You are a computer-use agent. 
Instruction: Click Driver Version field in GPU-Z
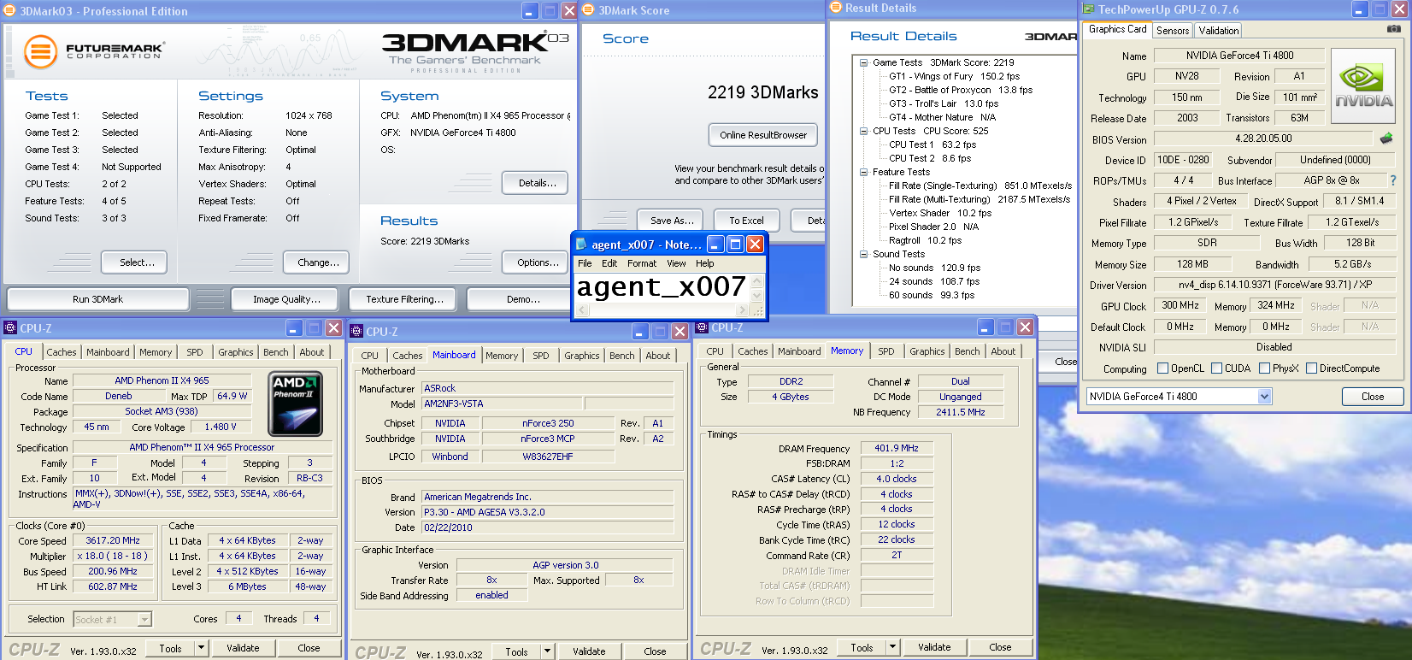tap(1274, 285)
